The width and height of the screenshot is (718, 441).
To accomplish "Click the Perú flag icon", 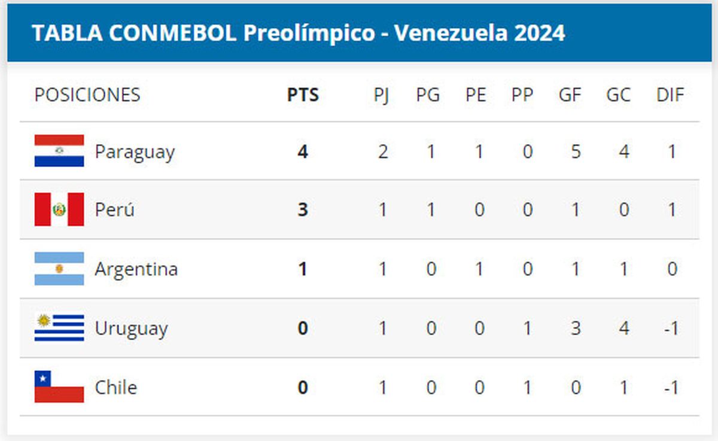I will click(x=59, y=209).
